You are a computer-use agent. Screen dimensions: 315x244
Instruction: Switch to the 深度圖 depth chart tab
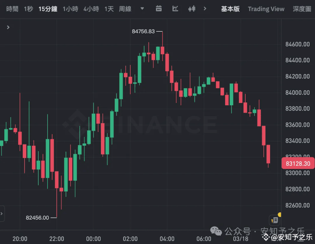[x=302, y=9]
